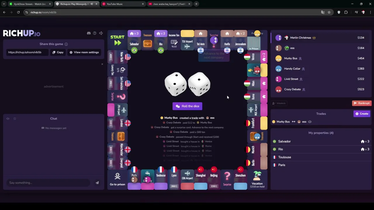Open Rio in My properties
Image resolution: width=374 pixels, height=210 pixels.
321,149
